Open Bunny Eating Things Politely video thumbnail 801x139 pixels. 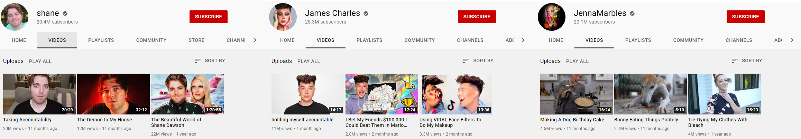tap(651, 94)
